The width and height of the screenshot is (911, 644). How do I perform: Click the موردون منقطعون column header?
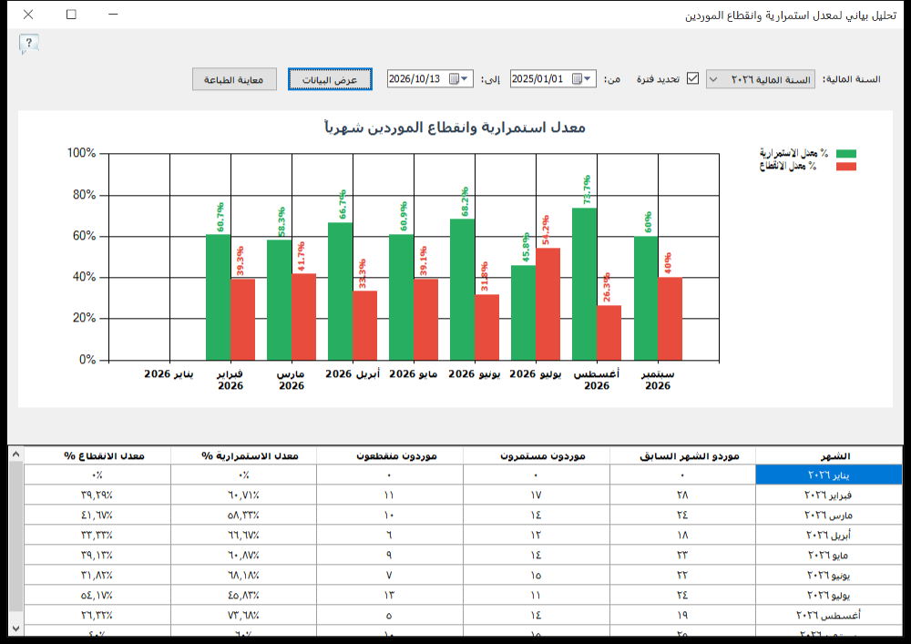tap(390, 455)
